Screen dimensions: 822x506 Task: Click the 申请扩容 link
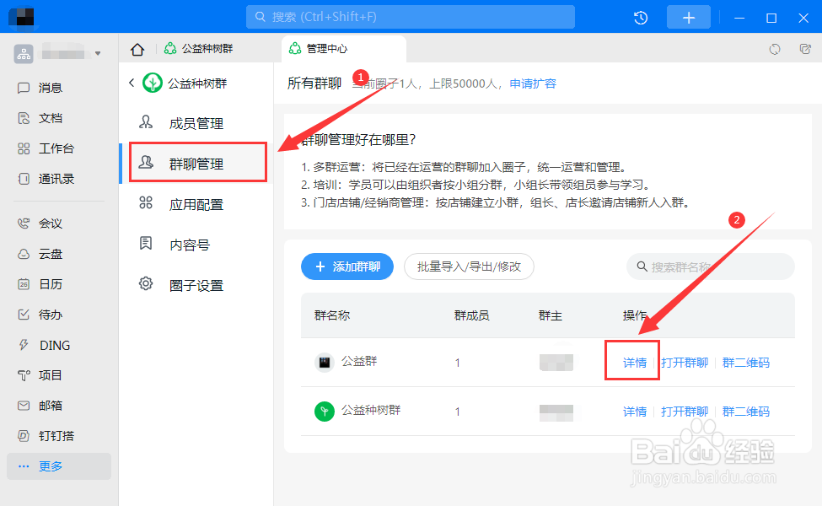(x=533, y=83)
